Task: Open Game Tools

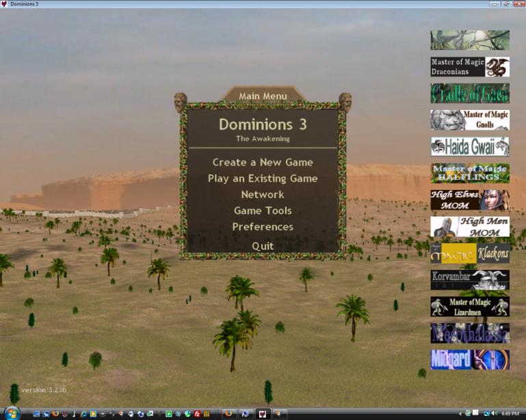Action: [x=263, y=211]
